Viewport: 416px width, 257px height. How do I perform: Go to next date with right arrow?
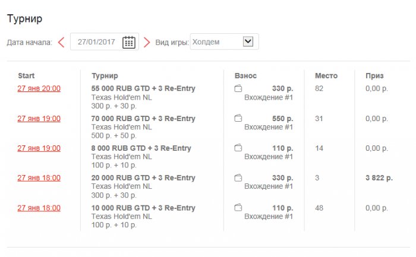(147, 42)
